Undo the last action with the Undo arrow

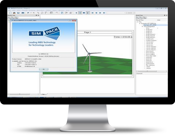[x=28, y=13]
